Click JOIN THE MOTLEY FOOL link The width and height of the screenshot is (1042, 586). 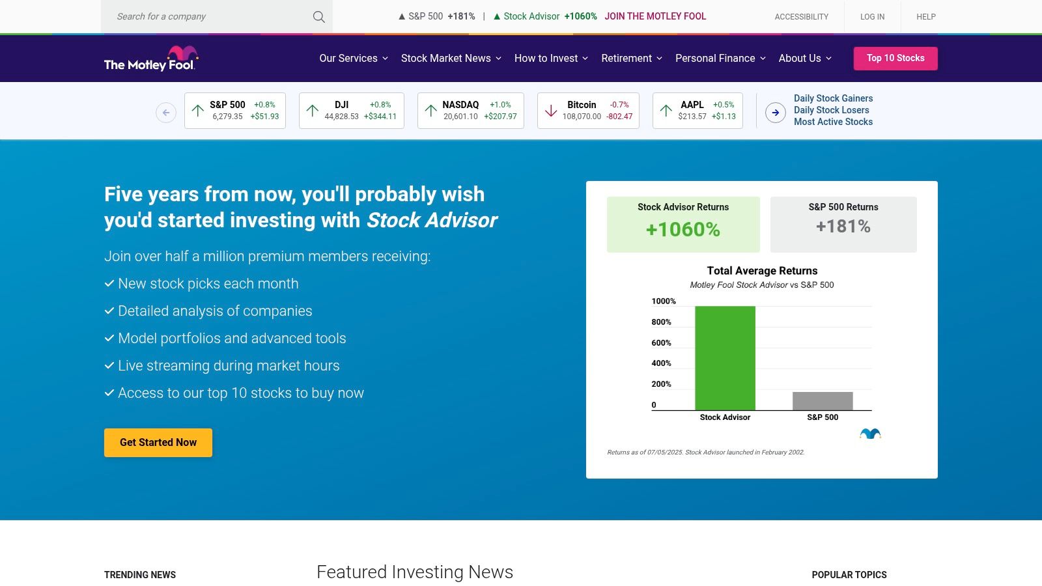(655, 16)
